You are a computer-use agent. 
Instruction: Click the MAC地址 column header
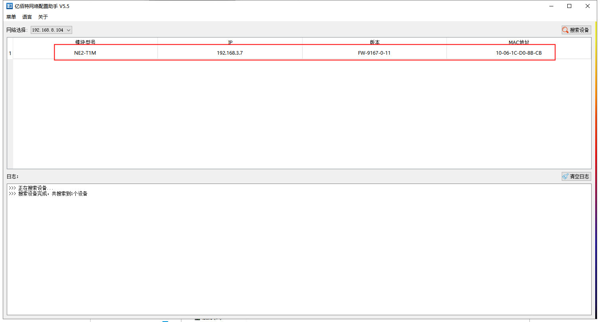tap(519, 42)
